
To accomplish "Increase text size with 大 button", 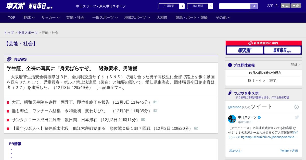I will tap(286, 6).
